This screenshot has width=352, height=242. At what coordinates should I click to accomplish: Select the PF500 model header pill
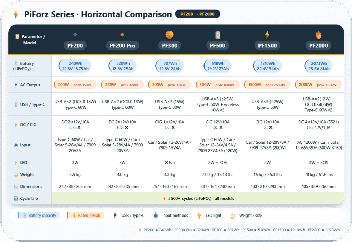[218, 45]
